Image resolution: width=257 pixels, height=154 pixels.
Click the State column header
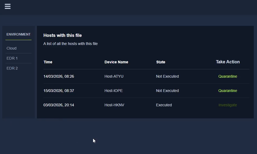point(161,62)
